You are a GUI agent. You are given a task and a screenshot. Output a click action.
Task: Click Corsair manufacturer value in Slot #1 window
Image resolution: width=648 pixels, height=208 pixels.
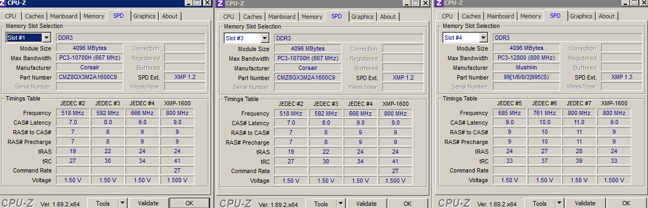point(89,67)
